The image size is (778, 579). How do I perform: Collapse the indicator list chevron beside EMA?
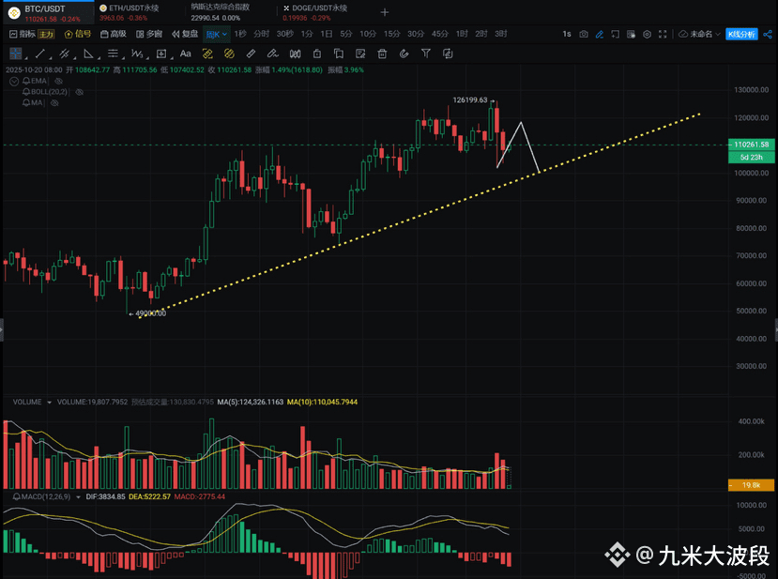[x=14, y=81]
